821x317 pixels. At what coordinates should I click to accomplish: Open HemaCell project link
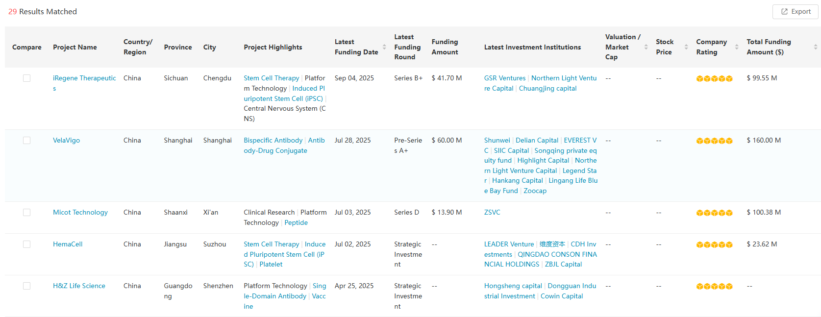(68, 244)
